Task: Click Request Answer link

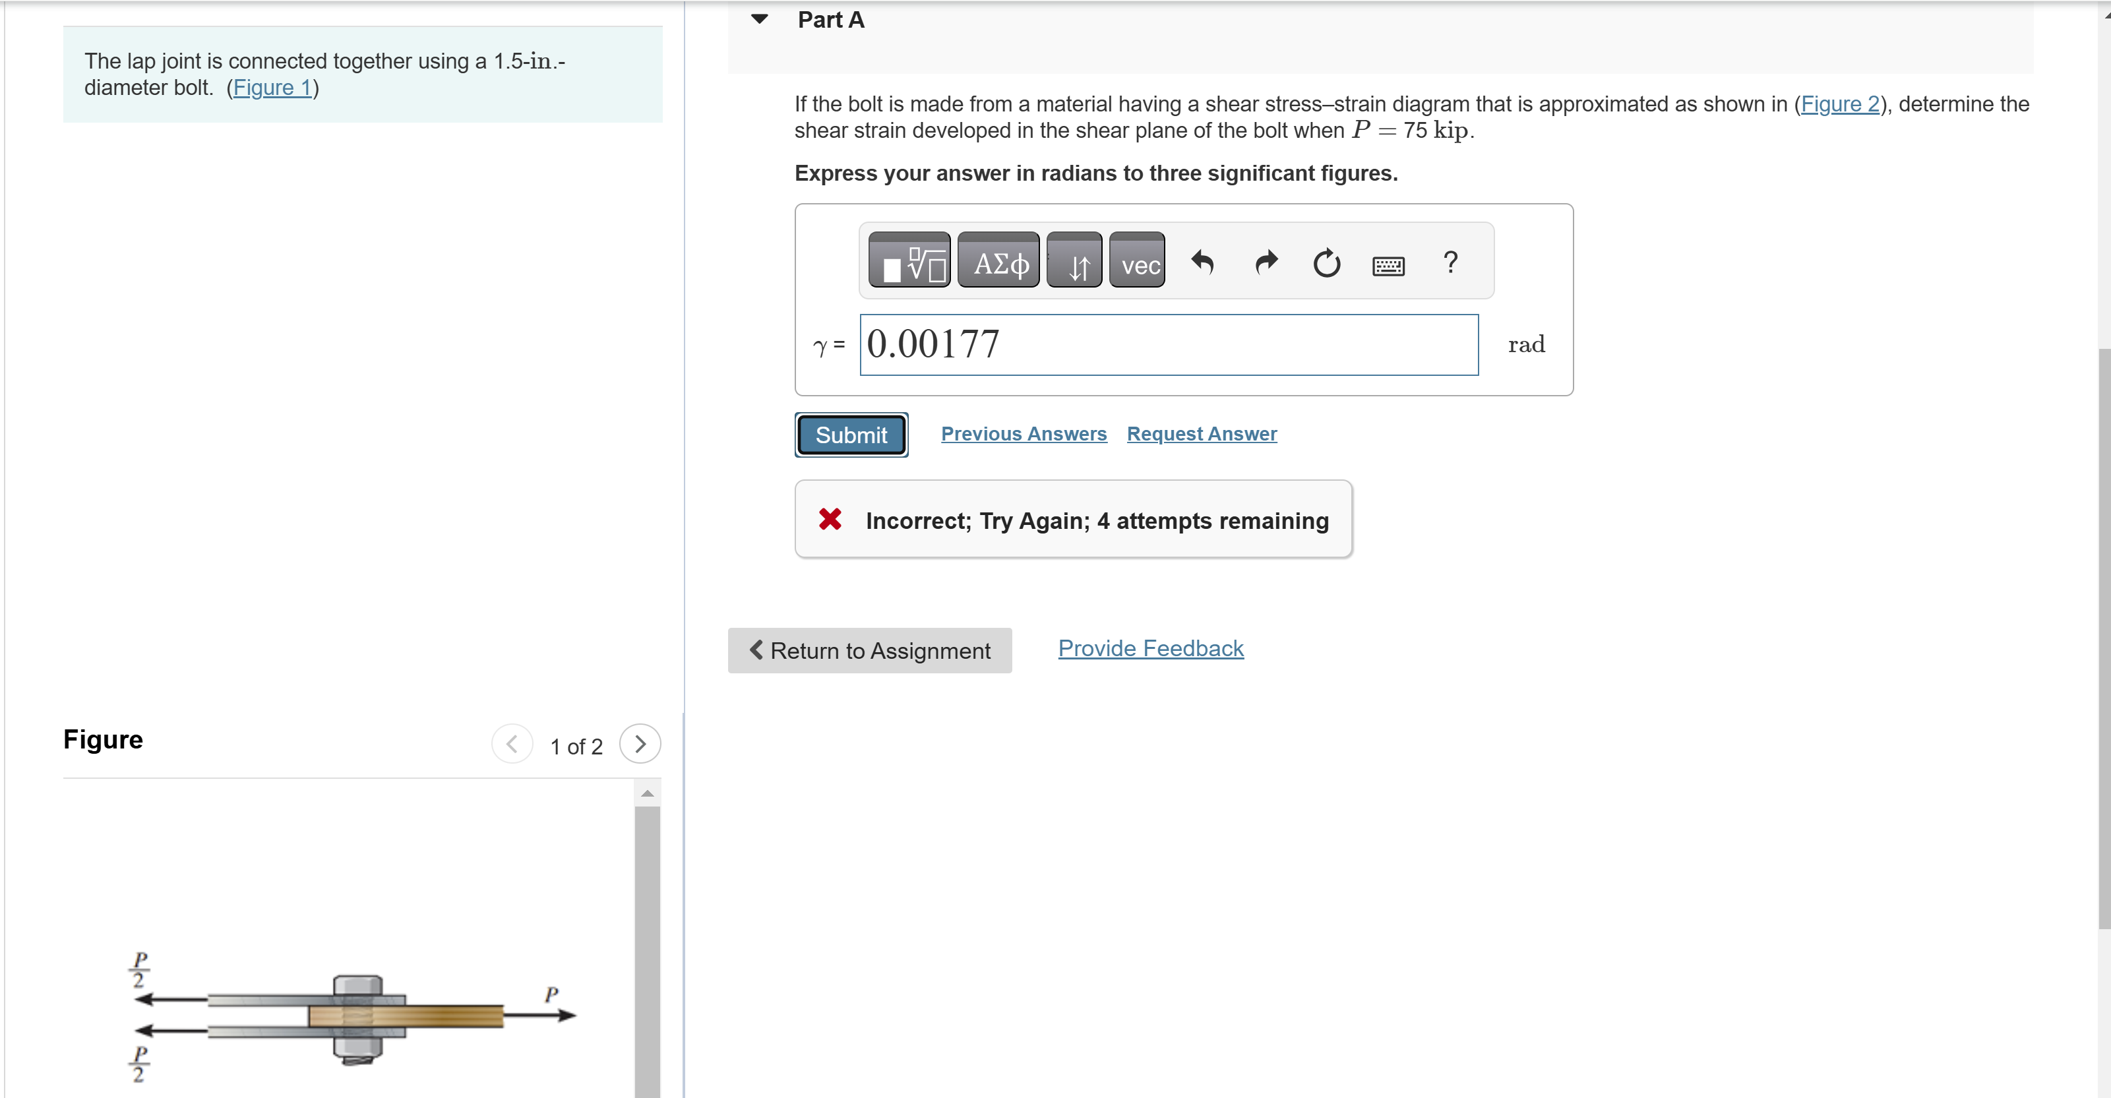Action: coord(1202,433)
